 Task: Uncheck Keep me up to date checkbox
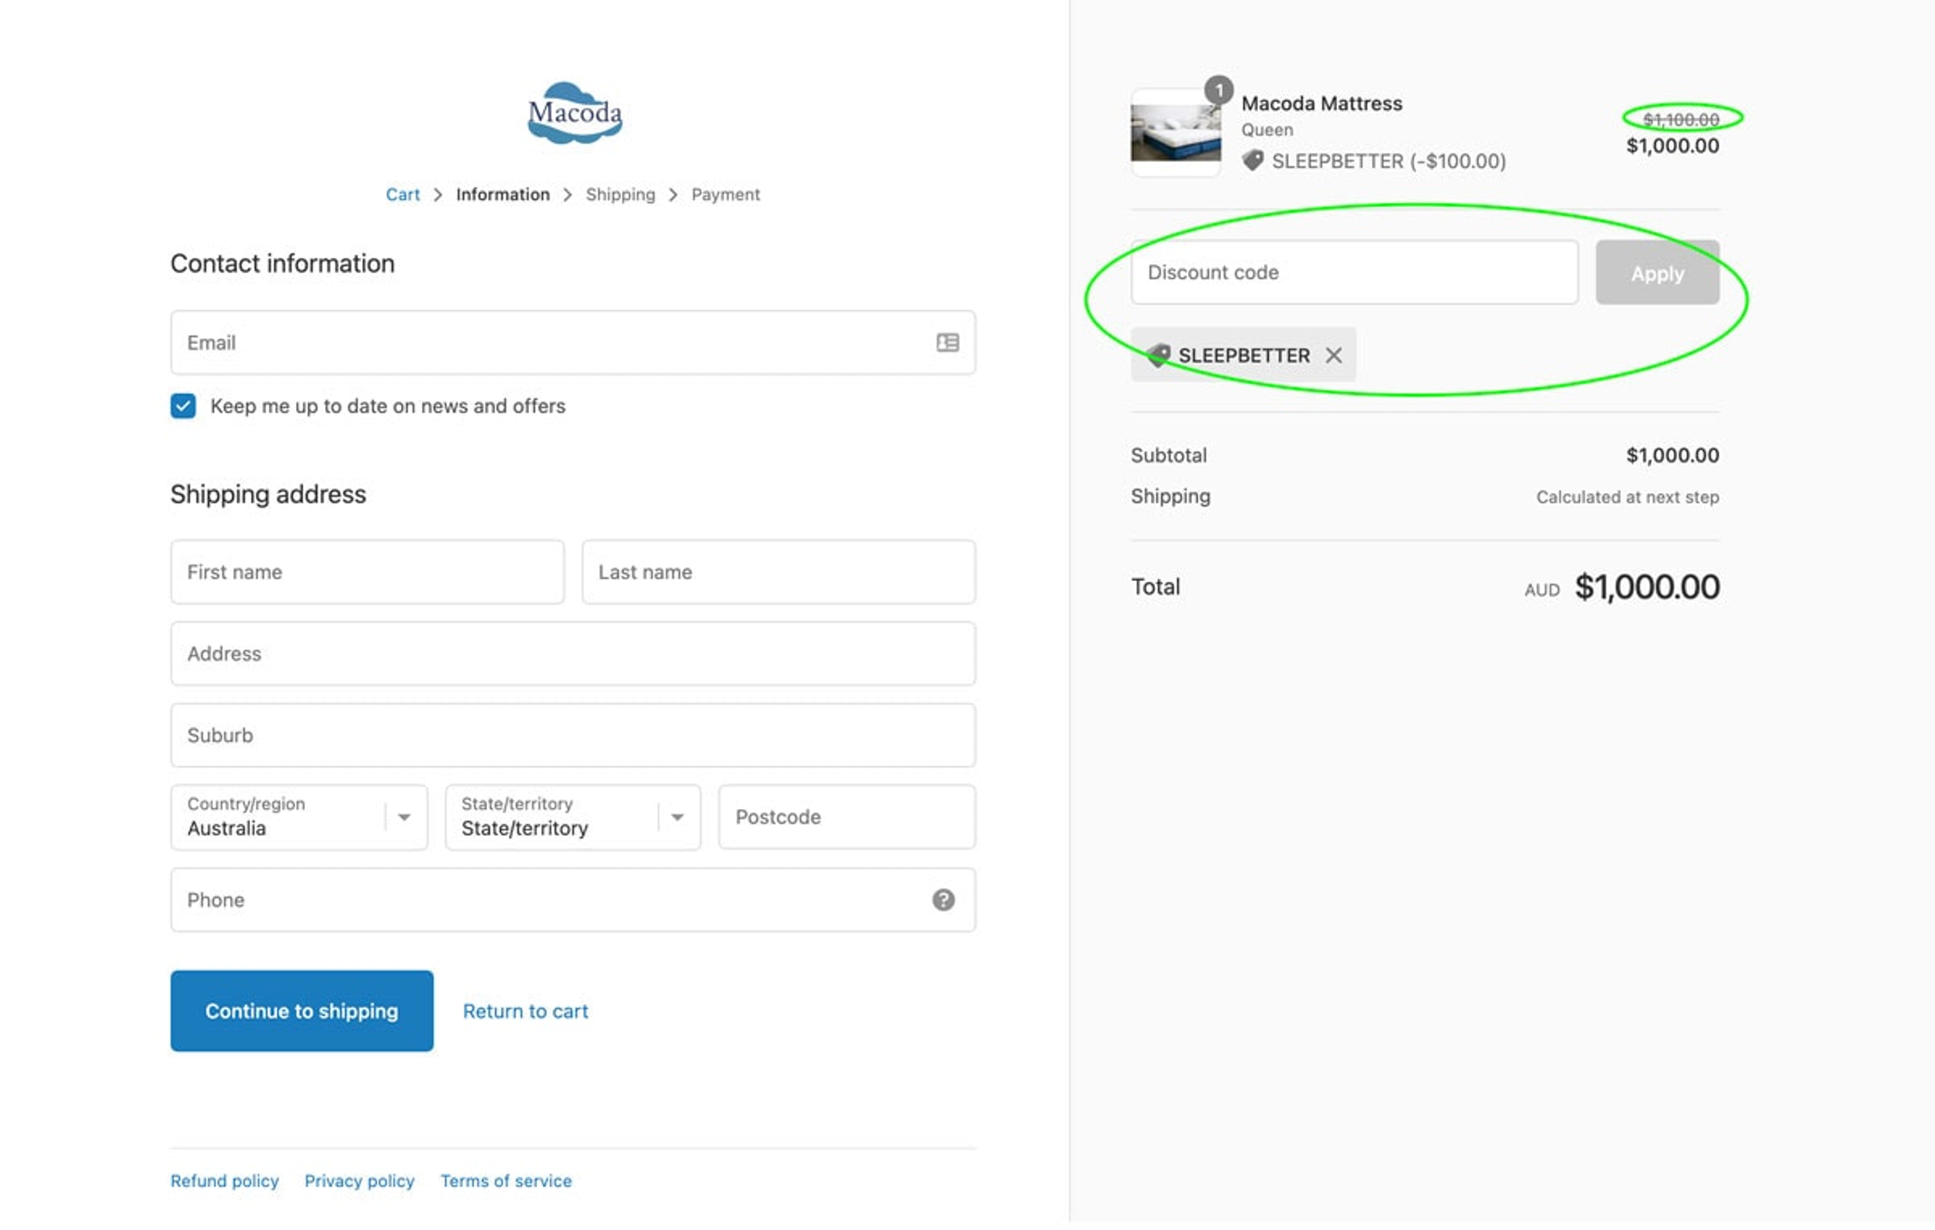pyautogui.click(x=183, y=405)
